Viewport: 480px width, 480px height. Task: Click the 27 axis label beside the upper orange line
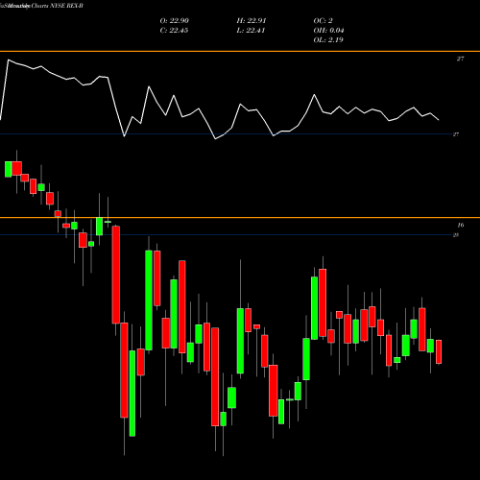[x=460, y=59]
